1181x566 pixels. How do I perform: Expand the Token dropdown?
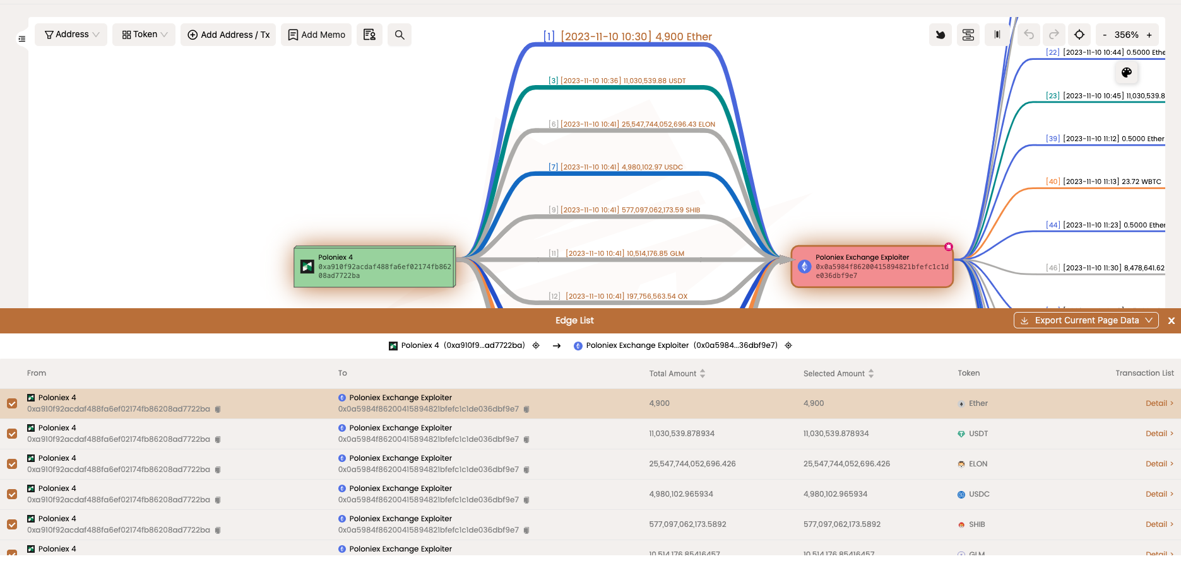tap(144, 35)
